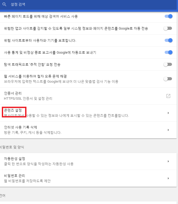Screen dimensions: 178x204
Task: Click 웹 서비스를 이용하여 철자 오류 label
Action: (x=35, y=76)
